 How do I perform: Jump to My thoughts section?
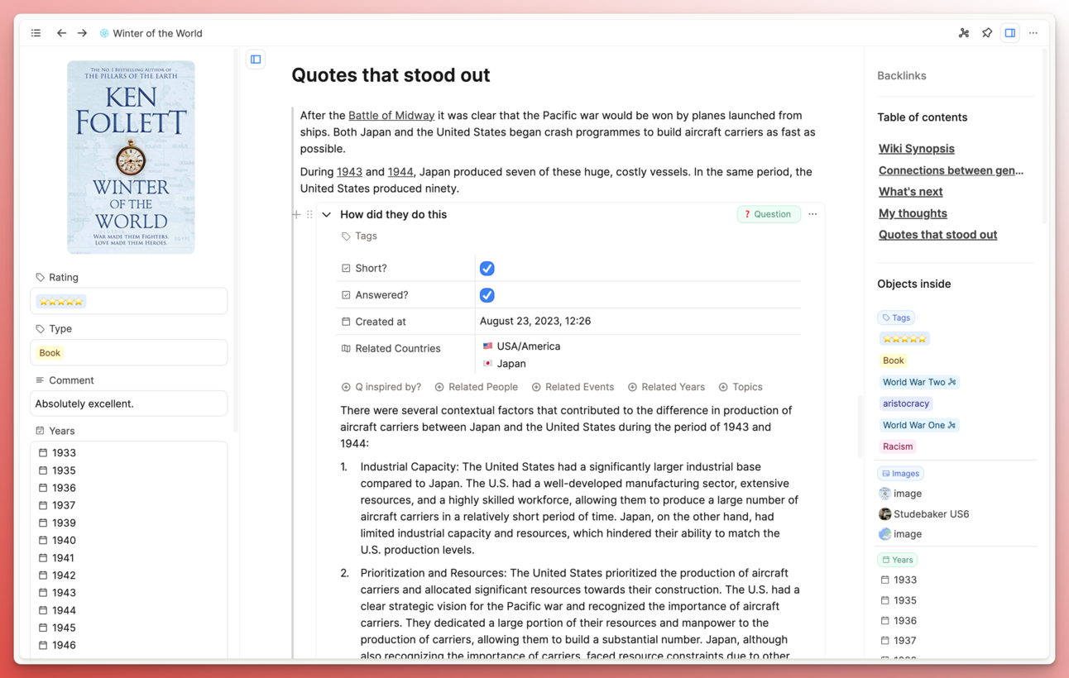pos(913,213)
